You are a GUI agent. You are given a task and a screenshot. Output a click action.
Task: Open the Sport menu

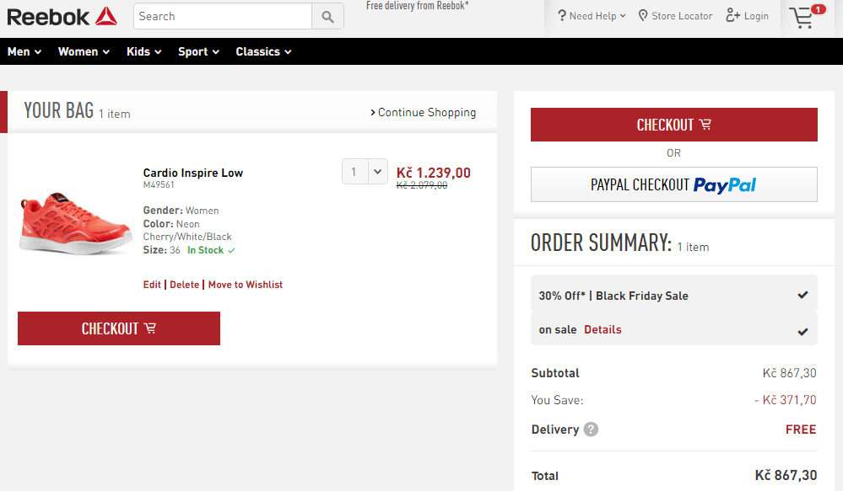click(x=198, y=51)
